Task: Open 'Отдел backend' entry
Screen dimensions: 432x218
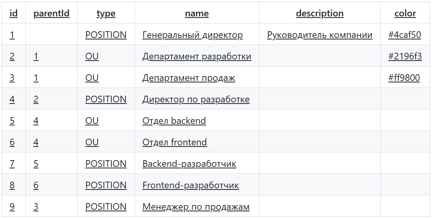Action: pos(174,121)
